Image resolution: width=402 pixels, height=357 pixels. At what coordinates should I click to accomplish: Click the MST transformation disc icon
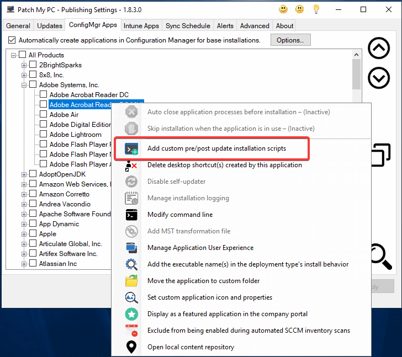tap(131, 231)
